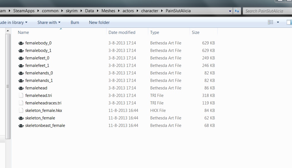Viewport: 292px width, 168px height.
Task: Select the skeleton_female.hkx file icon
Action: coord(21,110)
